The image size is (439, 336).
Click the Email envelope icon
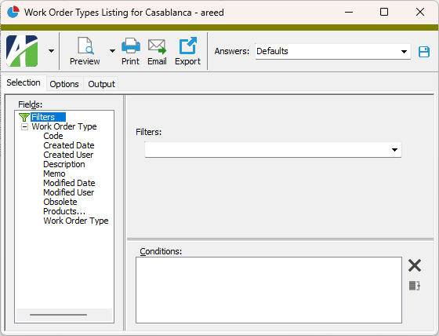[x=157, y=46]
